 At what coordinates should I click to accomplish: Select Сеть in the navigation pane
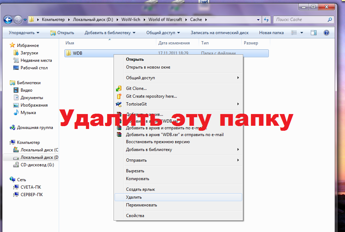coord(21,180)
